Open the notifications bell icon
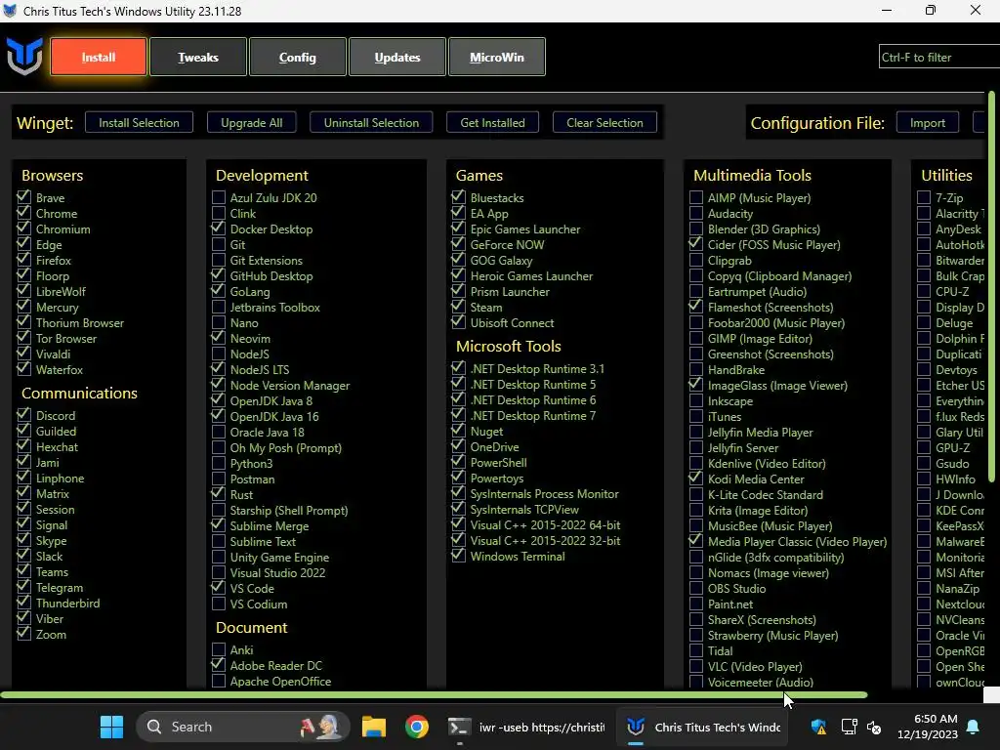The height and width of the screenshot is (750, 1000). [x=974, y=727]
